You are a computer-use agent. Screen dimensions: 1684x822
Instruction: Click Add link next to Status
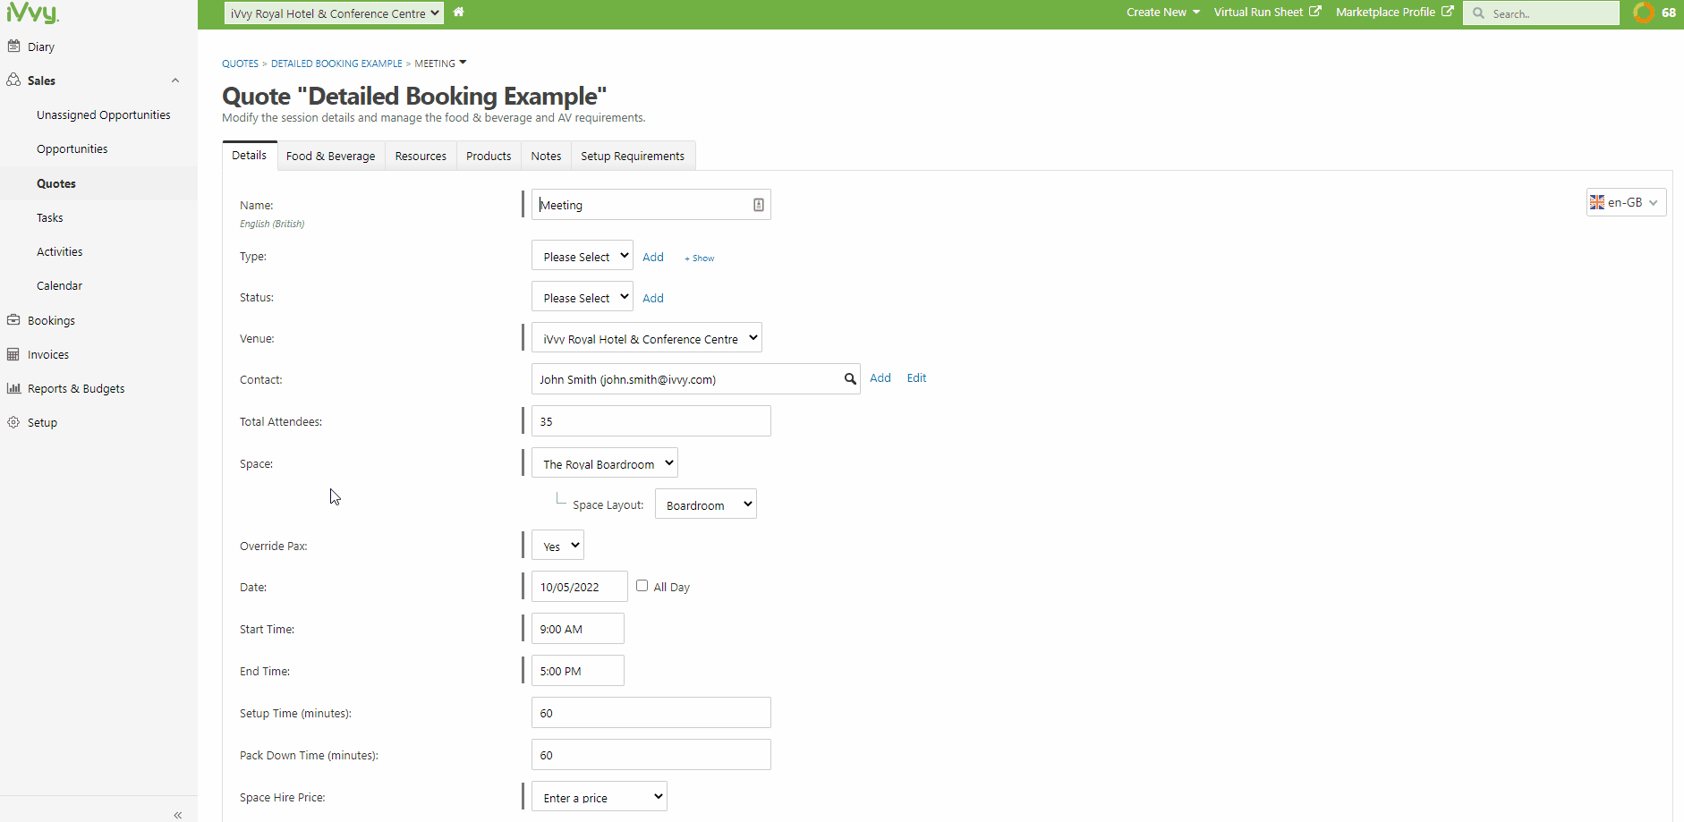653,298
